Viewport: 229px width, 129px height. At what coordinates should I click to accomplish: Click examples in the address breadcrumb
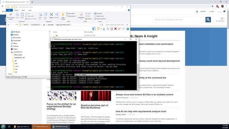(50, 25)
